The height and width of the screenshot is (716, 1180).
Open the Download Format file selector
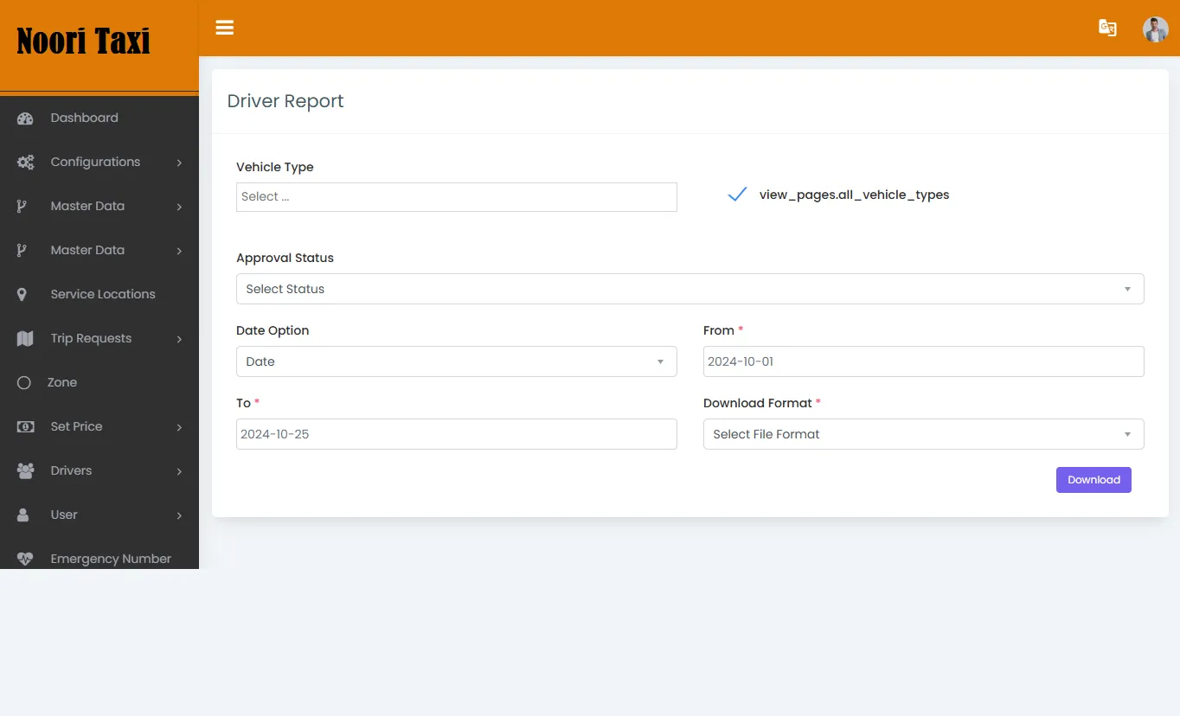coord(922,433)
